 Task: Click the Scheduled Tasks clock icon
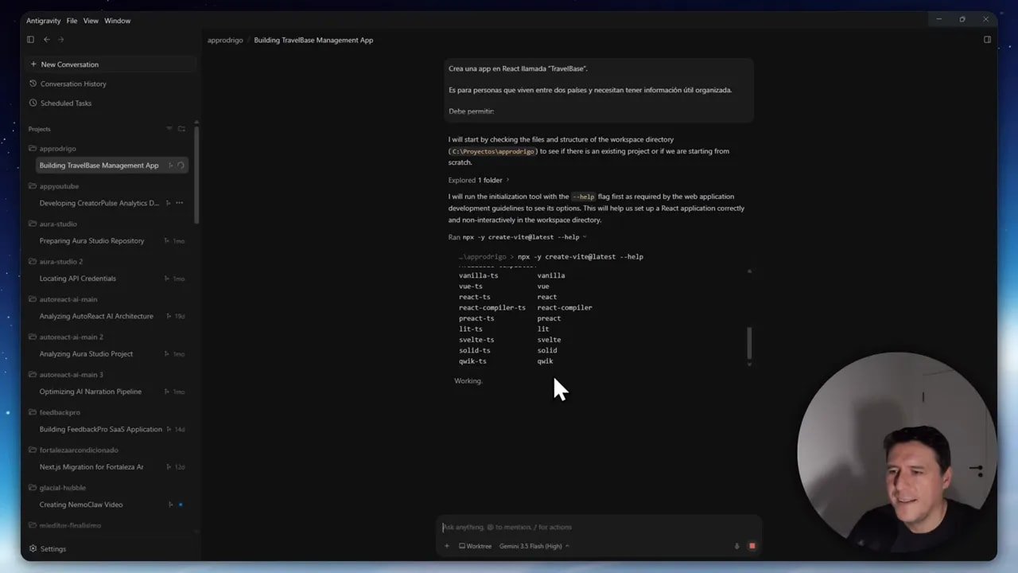click(33, 103)
